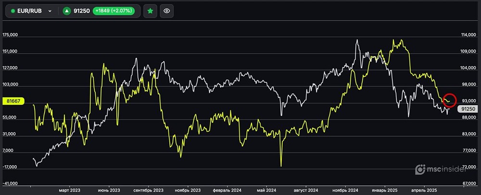Select ноябрь 2024 on the time axis

(x=346, y=190)
